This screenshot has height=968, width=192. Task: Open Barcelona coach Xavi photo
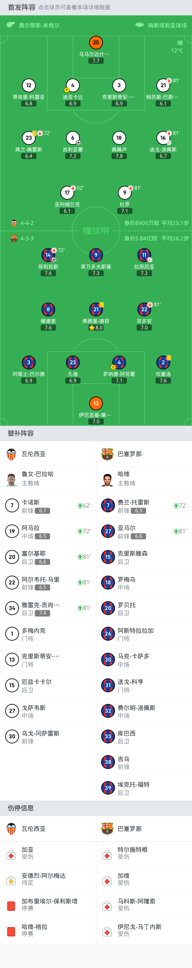(108, 479)
